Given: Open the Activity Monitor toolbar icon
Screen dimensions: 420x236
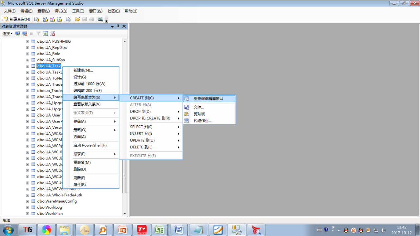Looking at the screenshot, I should [100, 19].
